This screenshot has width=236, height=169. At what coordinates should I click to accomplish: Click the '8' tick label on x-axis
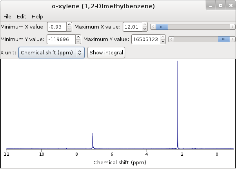click(x=77, y=154)
